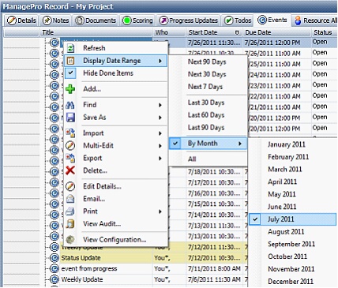Click the Import icon in context menu

coord(70,133)
